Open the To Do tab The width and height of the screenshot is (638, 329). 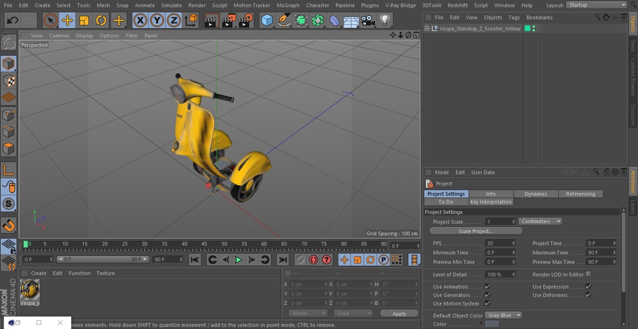[x=446, y=202]
